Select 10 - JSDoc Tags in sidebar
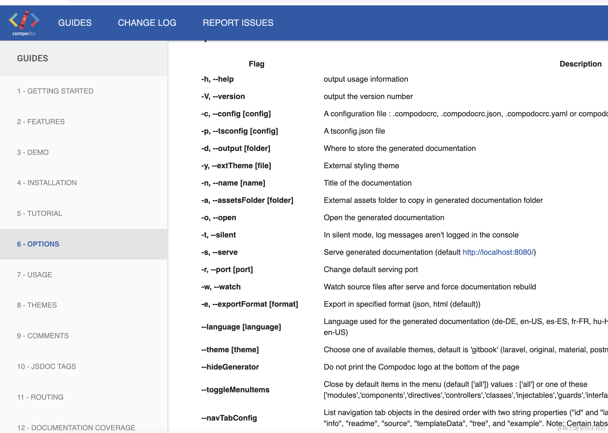The image size is (608, 433). [x=47, y=367]
